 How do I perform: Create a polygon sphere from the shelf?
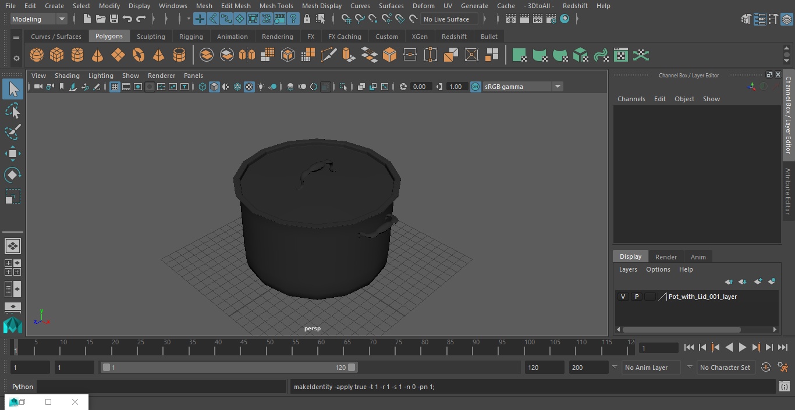(x=37, y=55)
